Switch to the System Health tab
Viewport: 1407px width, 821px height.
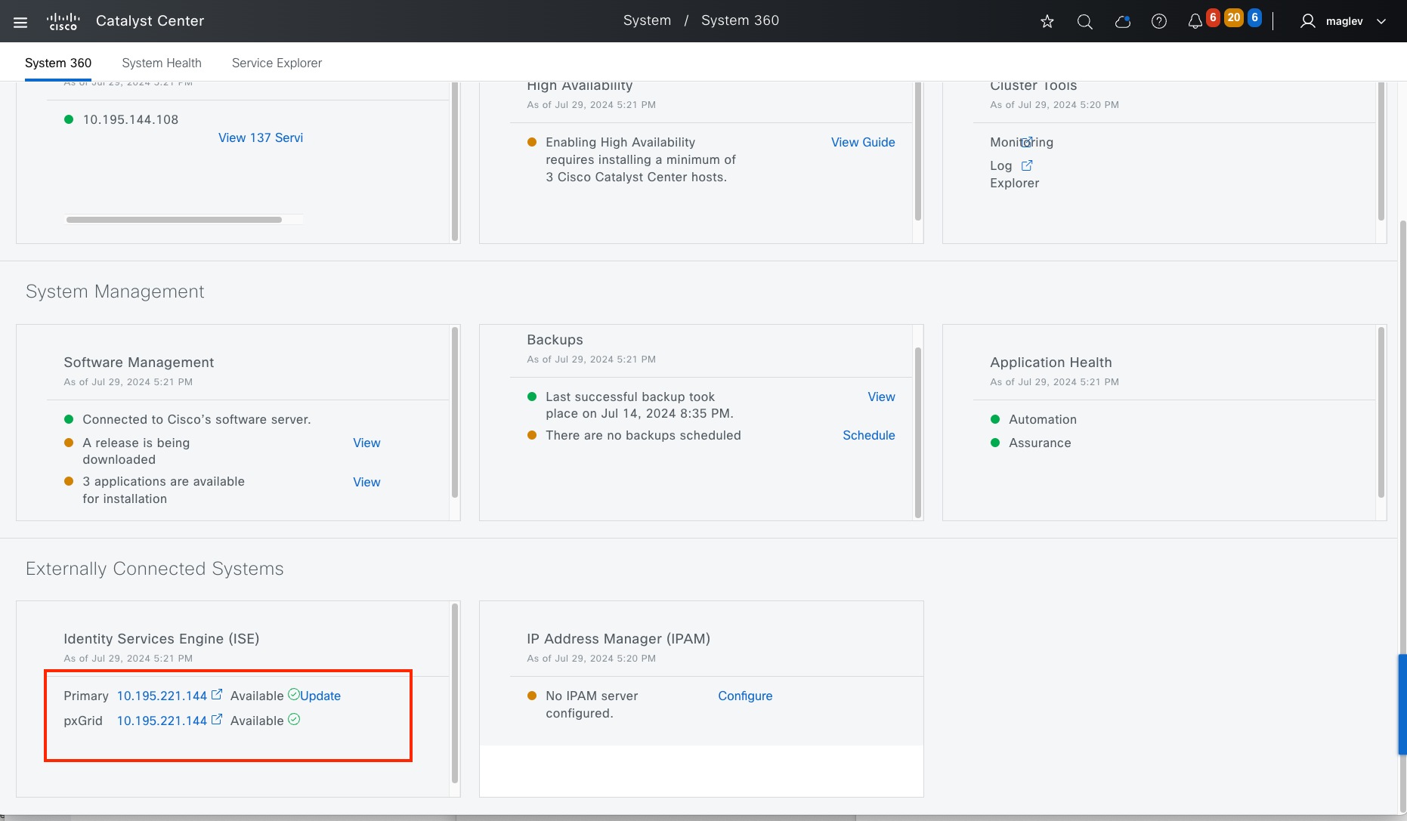(x=162, y=63)
